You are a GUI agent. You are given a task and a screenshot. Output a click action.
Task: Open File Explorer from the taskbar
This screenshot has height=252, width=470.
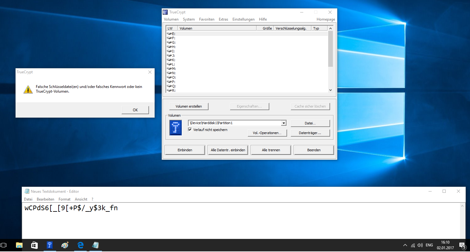19,245
